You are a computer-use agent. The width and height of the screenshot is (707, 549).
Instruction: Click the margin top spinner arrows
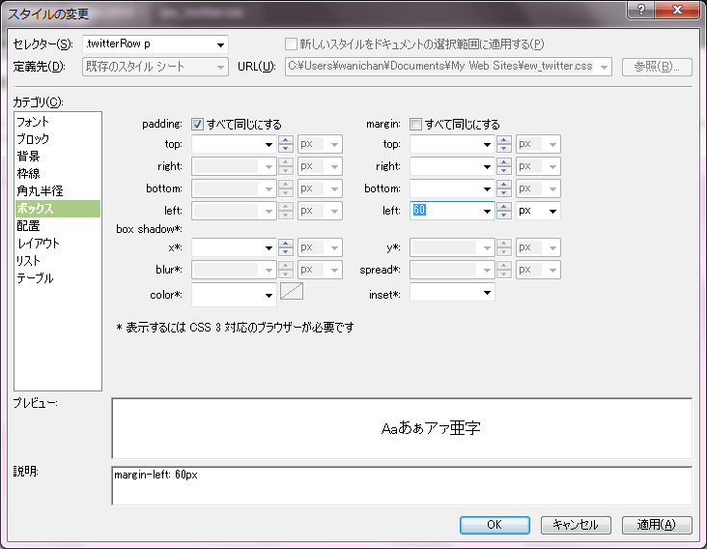pyautogui.click(x=503, y=144)
